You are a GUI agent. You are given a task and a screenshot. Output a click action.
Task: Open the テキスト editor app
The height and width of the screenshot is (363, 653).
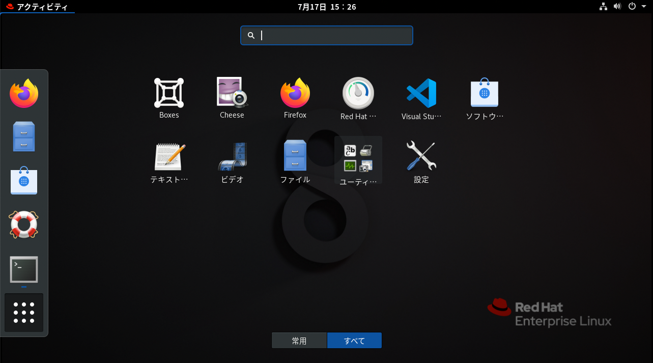(x=169, y=162)
